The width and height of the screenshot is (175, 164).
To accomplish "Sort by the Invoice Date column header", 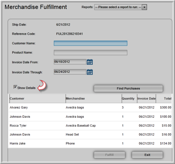I will click(x=146, y=99).
